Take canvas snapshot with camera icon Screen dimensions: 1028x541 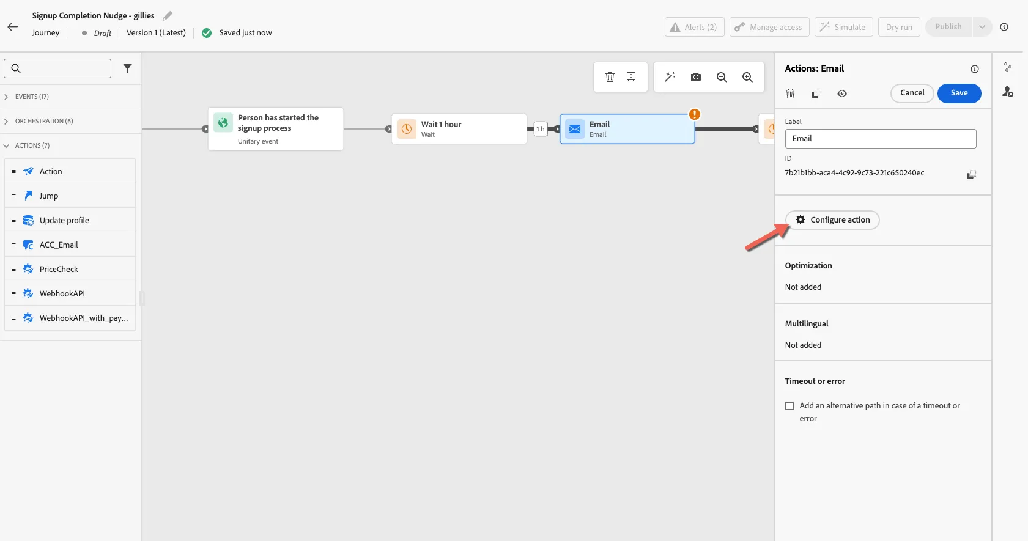pos(696,77)
